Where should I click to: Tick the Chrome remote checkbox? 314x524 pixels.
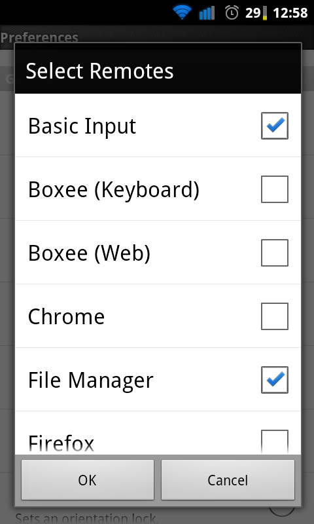click(275, 316)
